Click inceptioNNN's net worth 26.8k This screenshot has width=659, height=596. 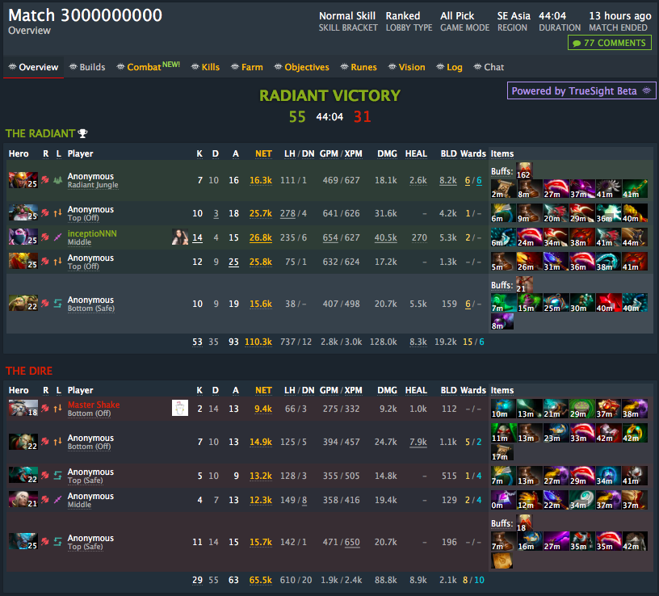click(x=261, y=237)
